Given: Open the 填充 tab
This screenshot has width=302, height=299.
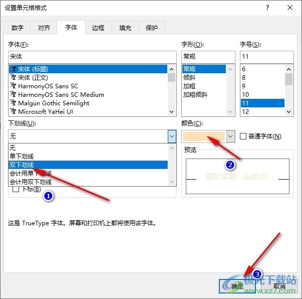Looking at the screenshot, I should [125, 28].
